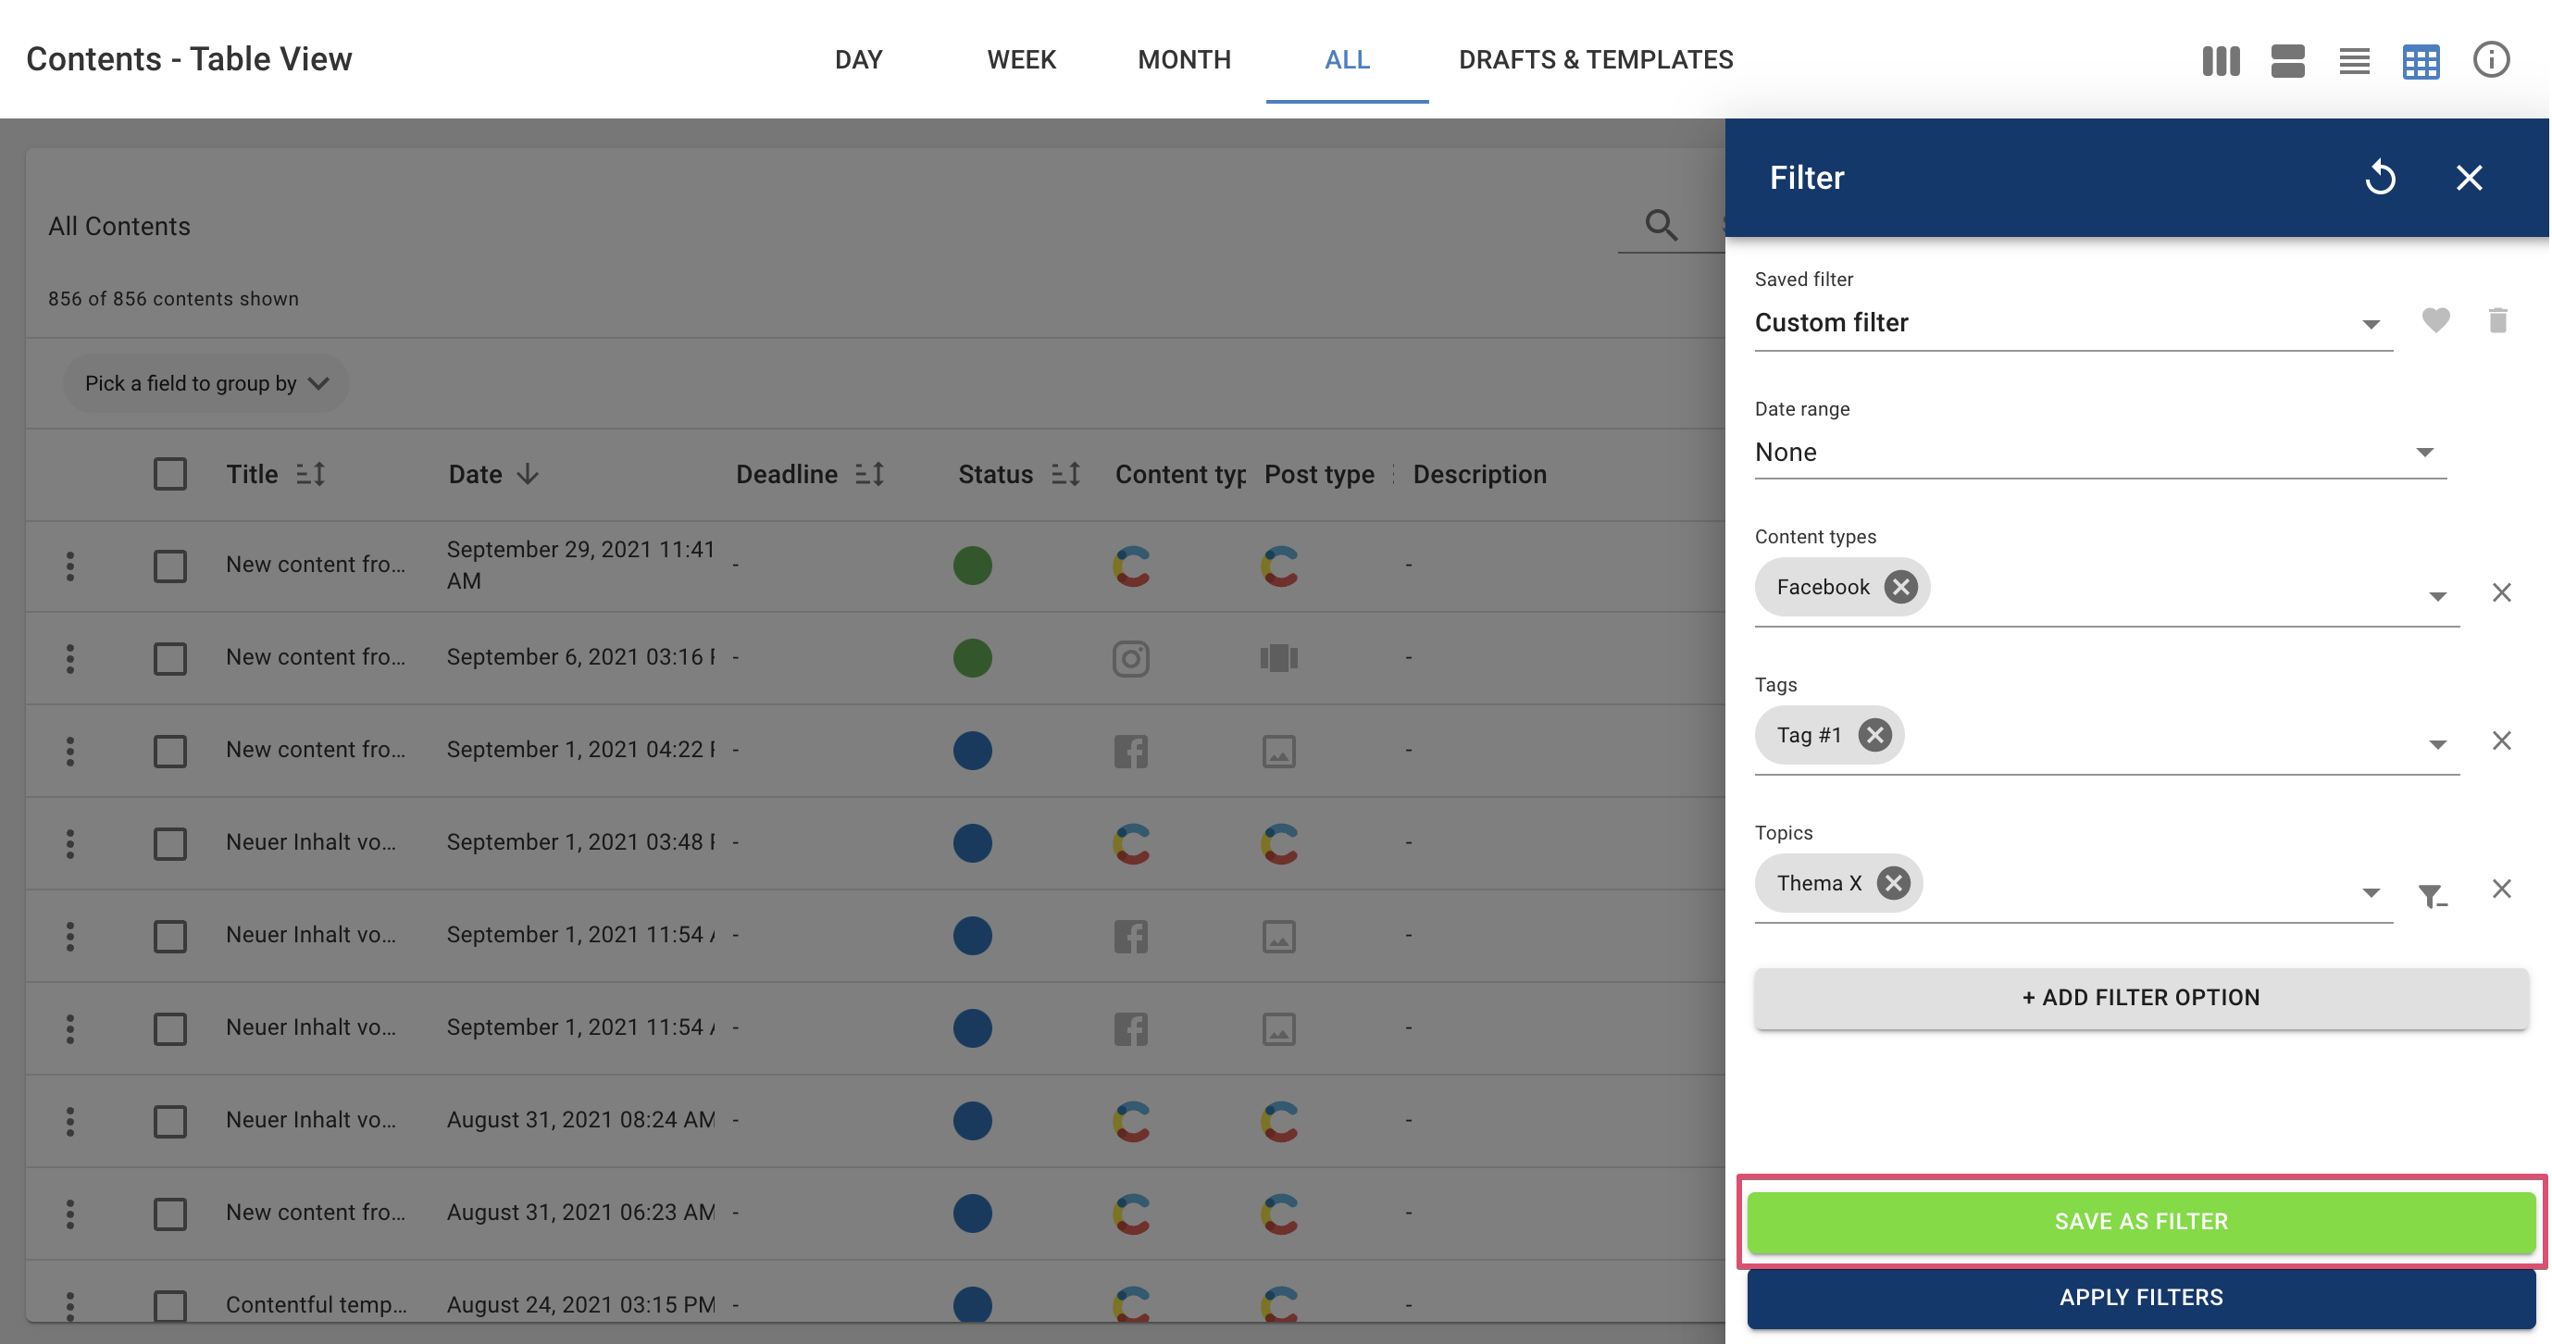Click APPLY FILTERS button
Screen dimensions: 2552x1344
(2140, 1298)
